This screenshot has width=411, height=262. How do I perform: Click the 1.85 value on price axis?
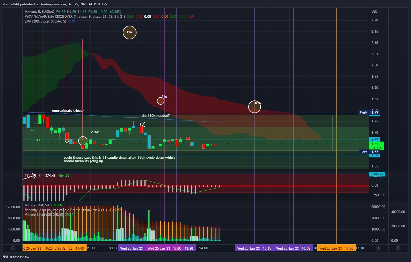[375, 99]
